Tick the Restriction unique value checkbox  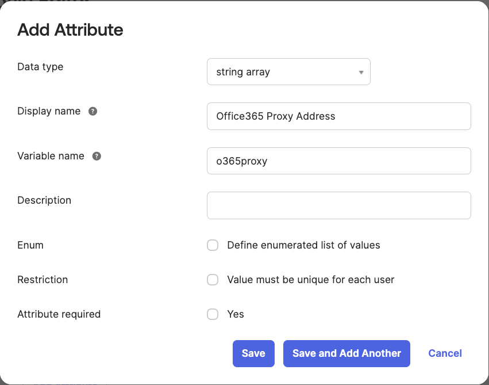coord(213,280)
